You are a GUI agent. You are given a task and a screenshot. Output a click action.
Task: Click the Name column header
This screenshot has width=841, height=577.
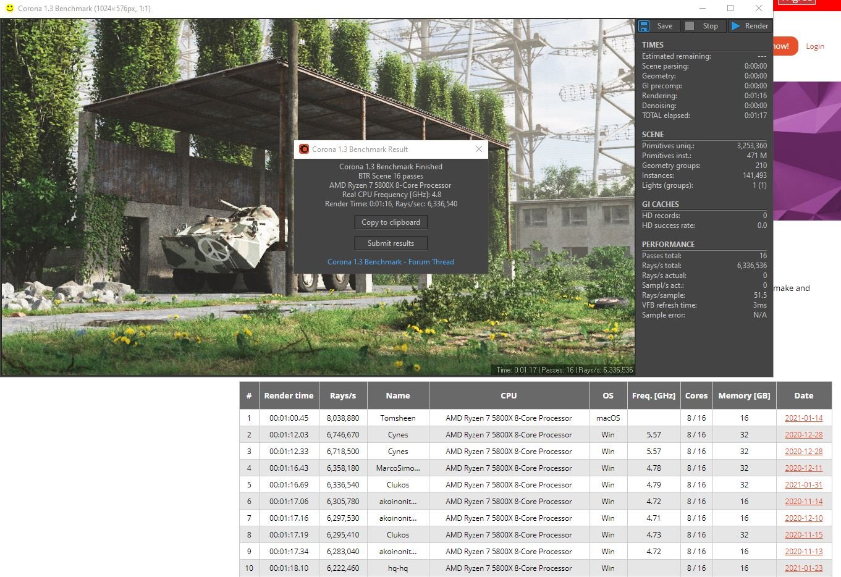398,395
